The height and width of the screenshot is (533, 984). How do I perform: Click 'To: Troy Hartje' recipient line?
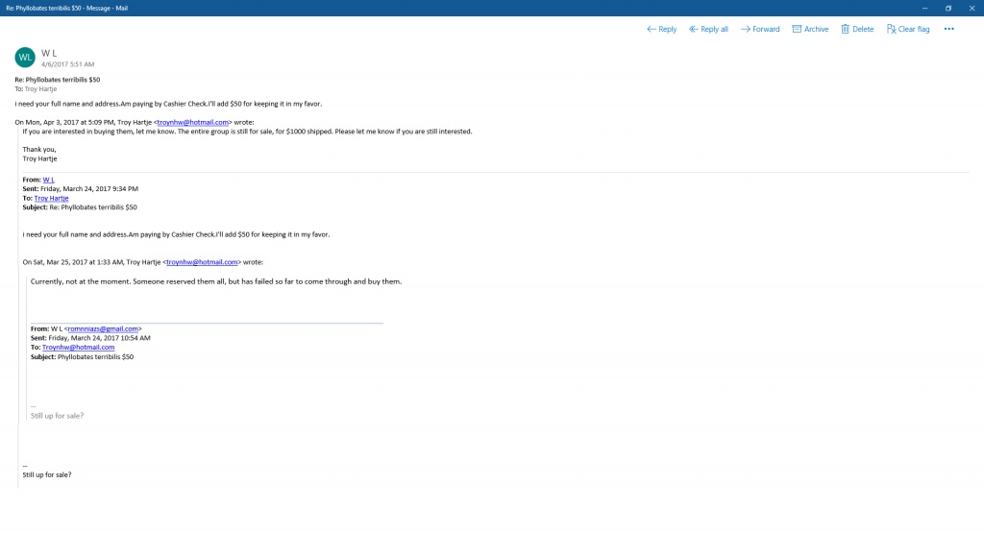click(36, 89)
